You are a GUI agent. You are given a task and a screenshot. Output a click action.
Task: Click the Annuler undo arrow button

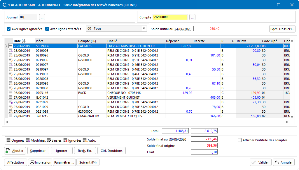tap(284, 162)
